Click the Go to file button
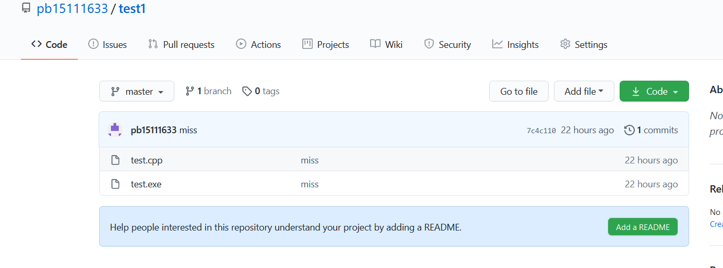This screenshot has width=723, height=268. [x=519, y=92]
